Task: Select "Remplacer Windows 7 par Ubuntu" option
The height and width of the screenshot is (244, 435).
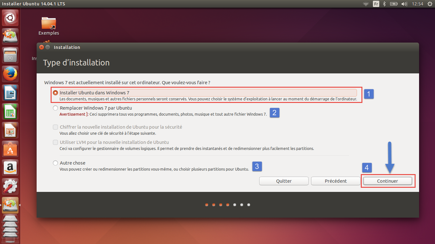Action: (x=56, y=108)
